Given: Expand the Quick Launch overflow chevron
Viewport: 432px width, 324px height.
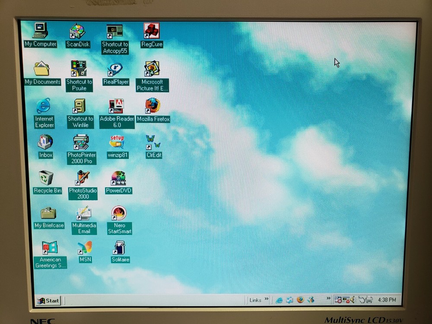Looking at the screenshot, I should [x=328, y=299].
